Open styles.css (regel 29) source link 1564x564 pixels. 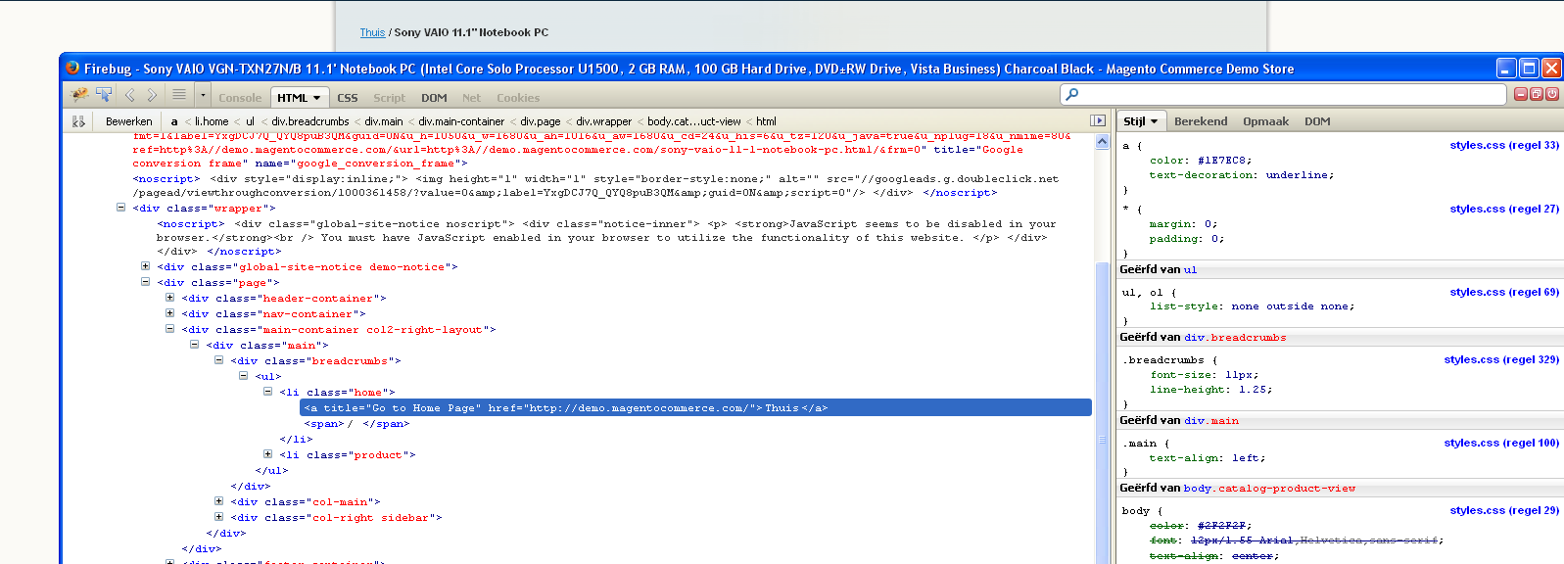(1504, 510)
